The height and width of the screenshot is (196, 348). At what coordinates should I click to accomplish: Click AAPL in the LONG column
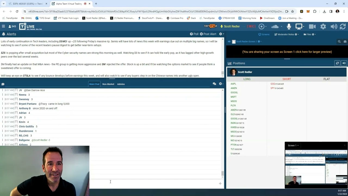click(233, 84)
